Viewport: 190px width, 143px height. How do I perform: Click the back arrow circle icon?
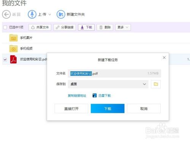click(6, 14)
